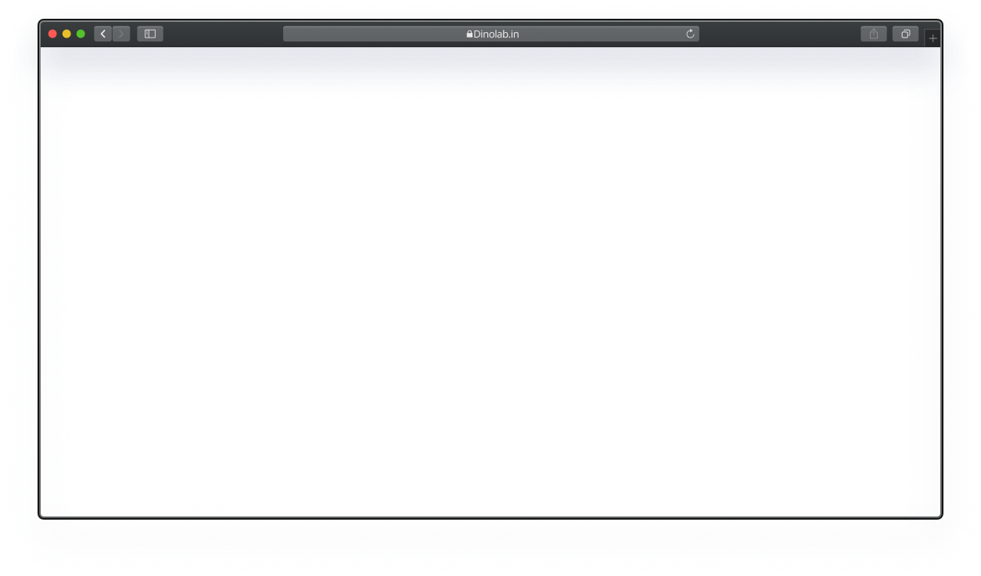This screenshot has height=576, width=981.
Task: Click the Dinolab.in URL text
Action: pos(497,34)
